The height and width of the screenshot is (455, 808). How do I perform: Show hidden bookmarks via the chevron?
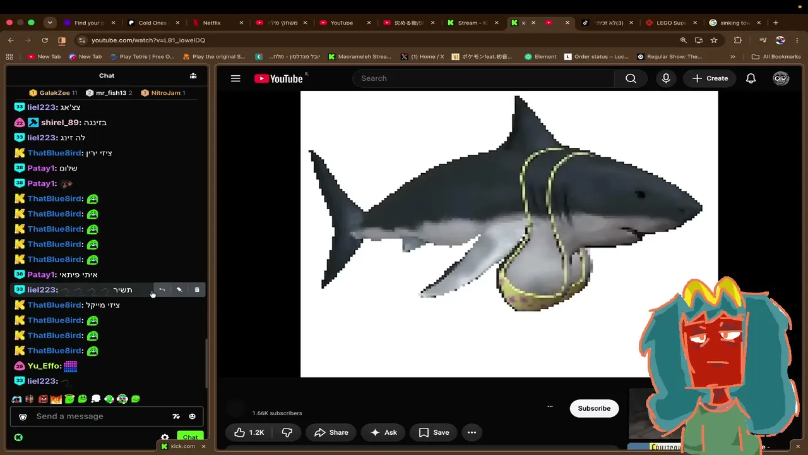[x=733, y=56]
